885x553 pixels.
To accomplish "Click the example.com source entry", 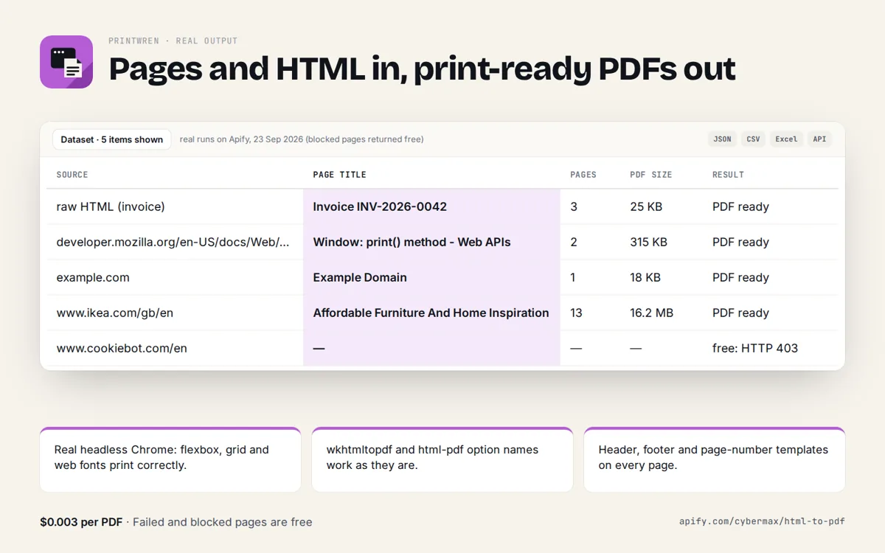I will click(x=93, y=277).
